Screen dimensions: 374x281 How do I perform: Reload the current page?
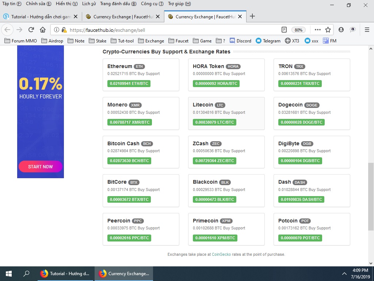pos(31,30)
